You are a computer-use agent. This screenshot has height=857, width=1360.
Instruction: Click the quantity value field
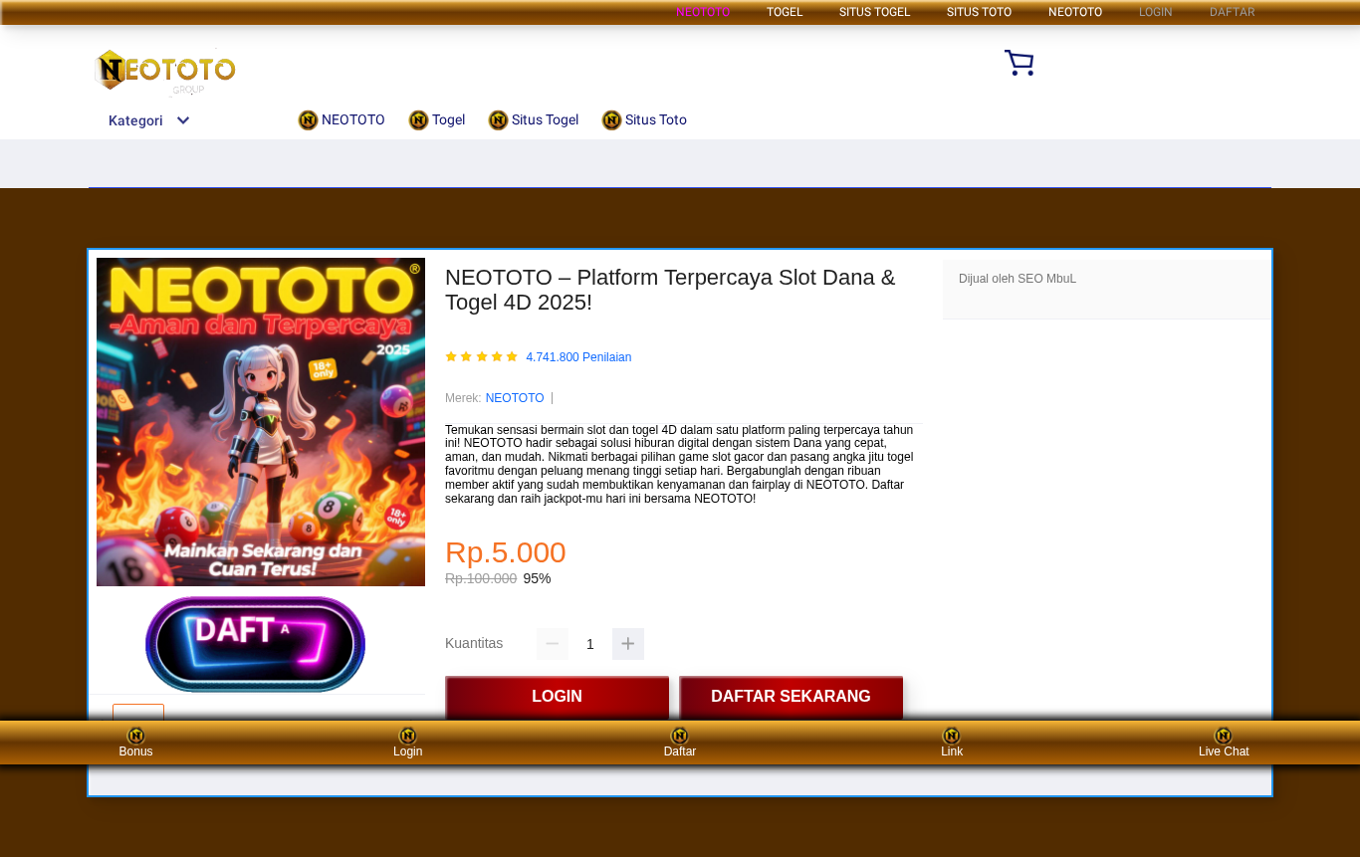point(590,644)
